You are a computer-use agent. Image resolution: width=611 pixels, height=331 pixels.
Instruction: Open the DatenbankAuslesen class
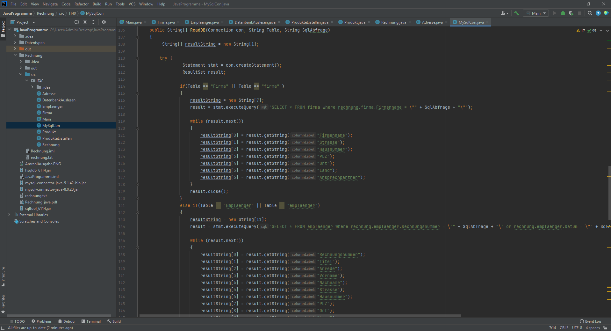pyautogui.click(x=59, y=100)
